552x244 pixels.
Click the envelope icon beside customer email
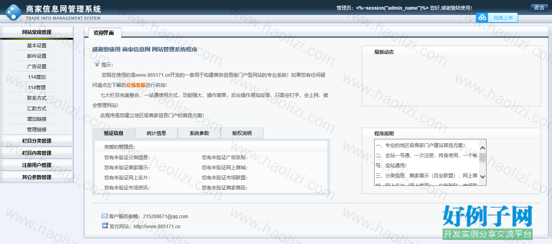click(105, 216)
